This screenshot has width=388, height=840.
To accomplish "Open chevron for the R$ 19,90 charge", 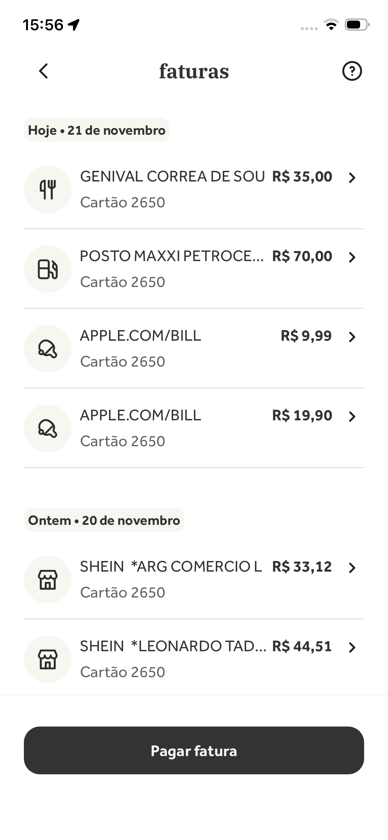I will tap(352, 417).
